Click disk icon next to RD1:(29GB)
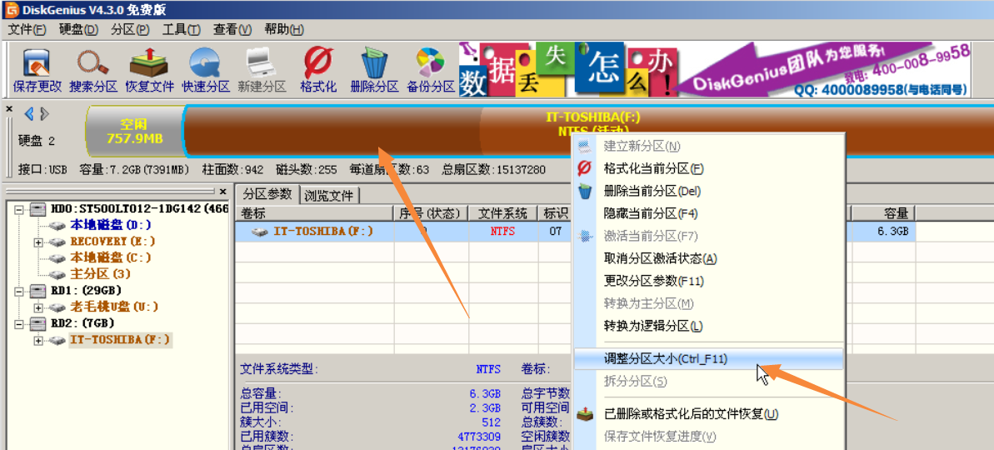Image resolution: width=994 pixels, height=450 pixels. click(38, 291)
